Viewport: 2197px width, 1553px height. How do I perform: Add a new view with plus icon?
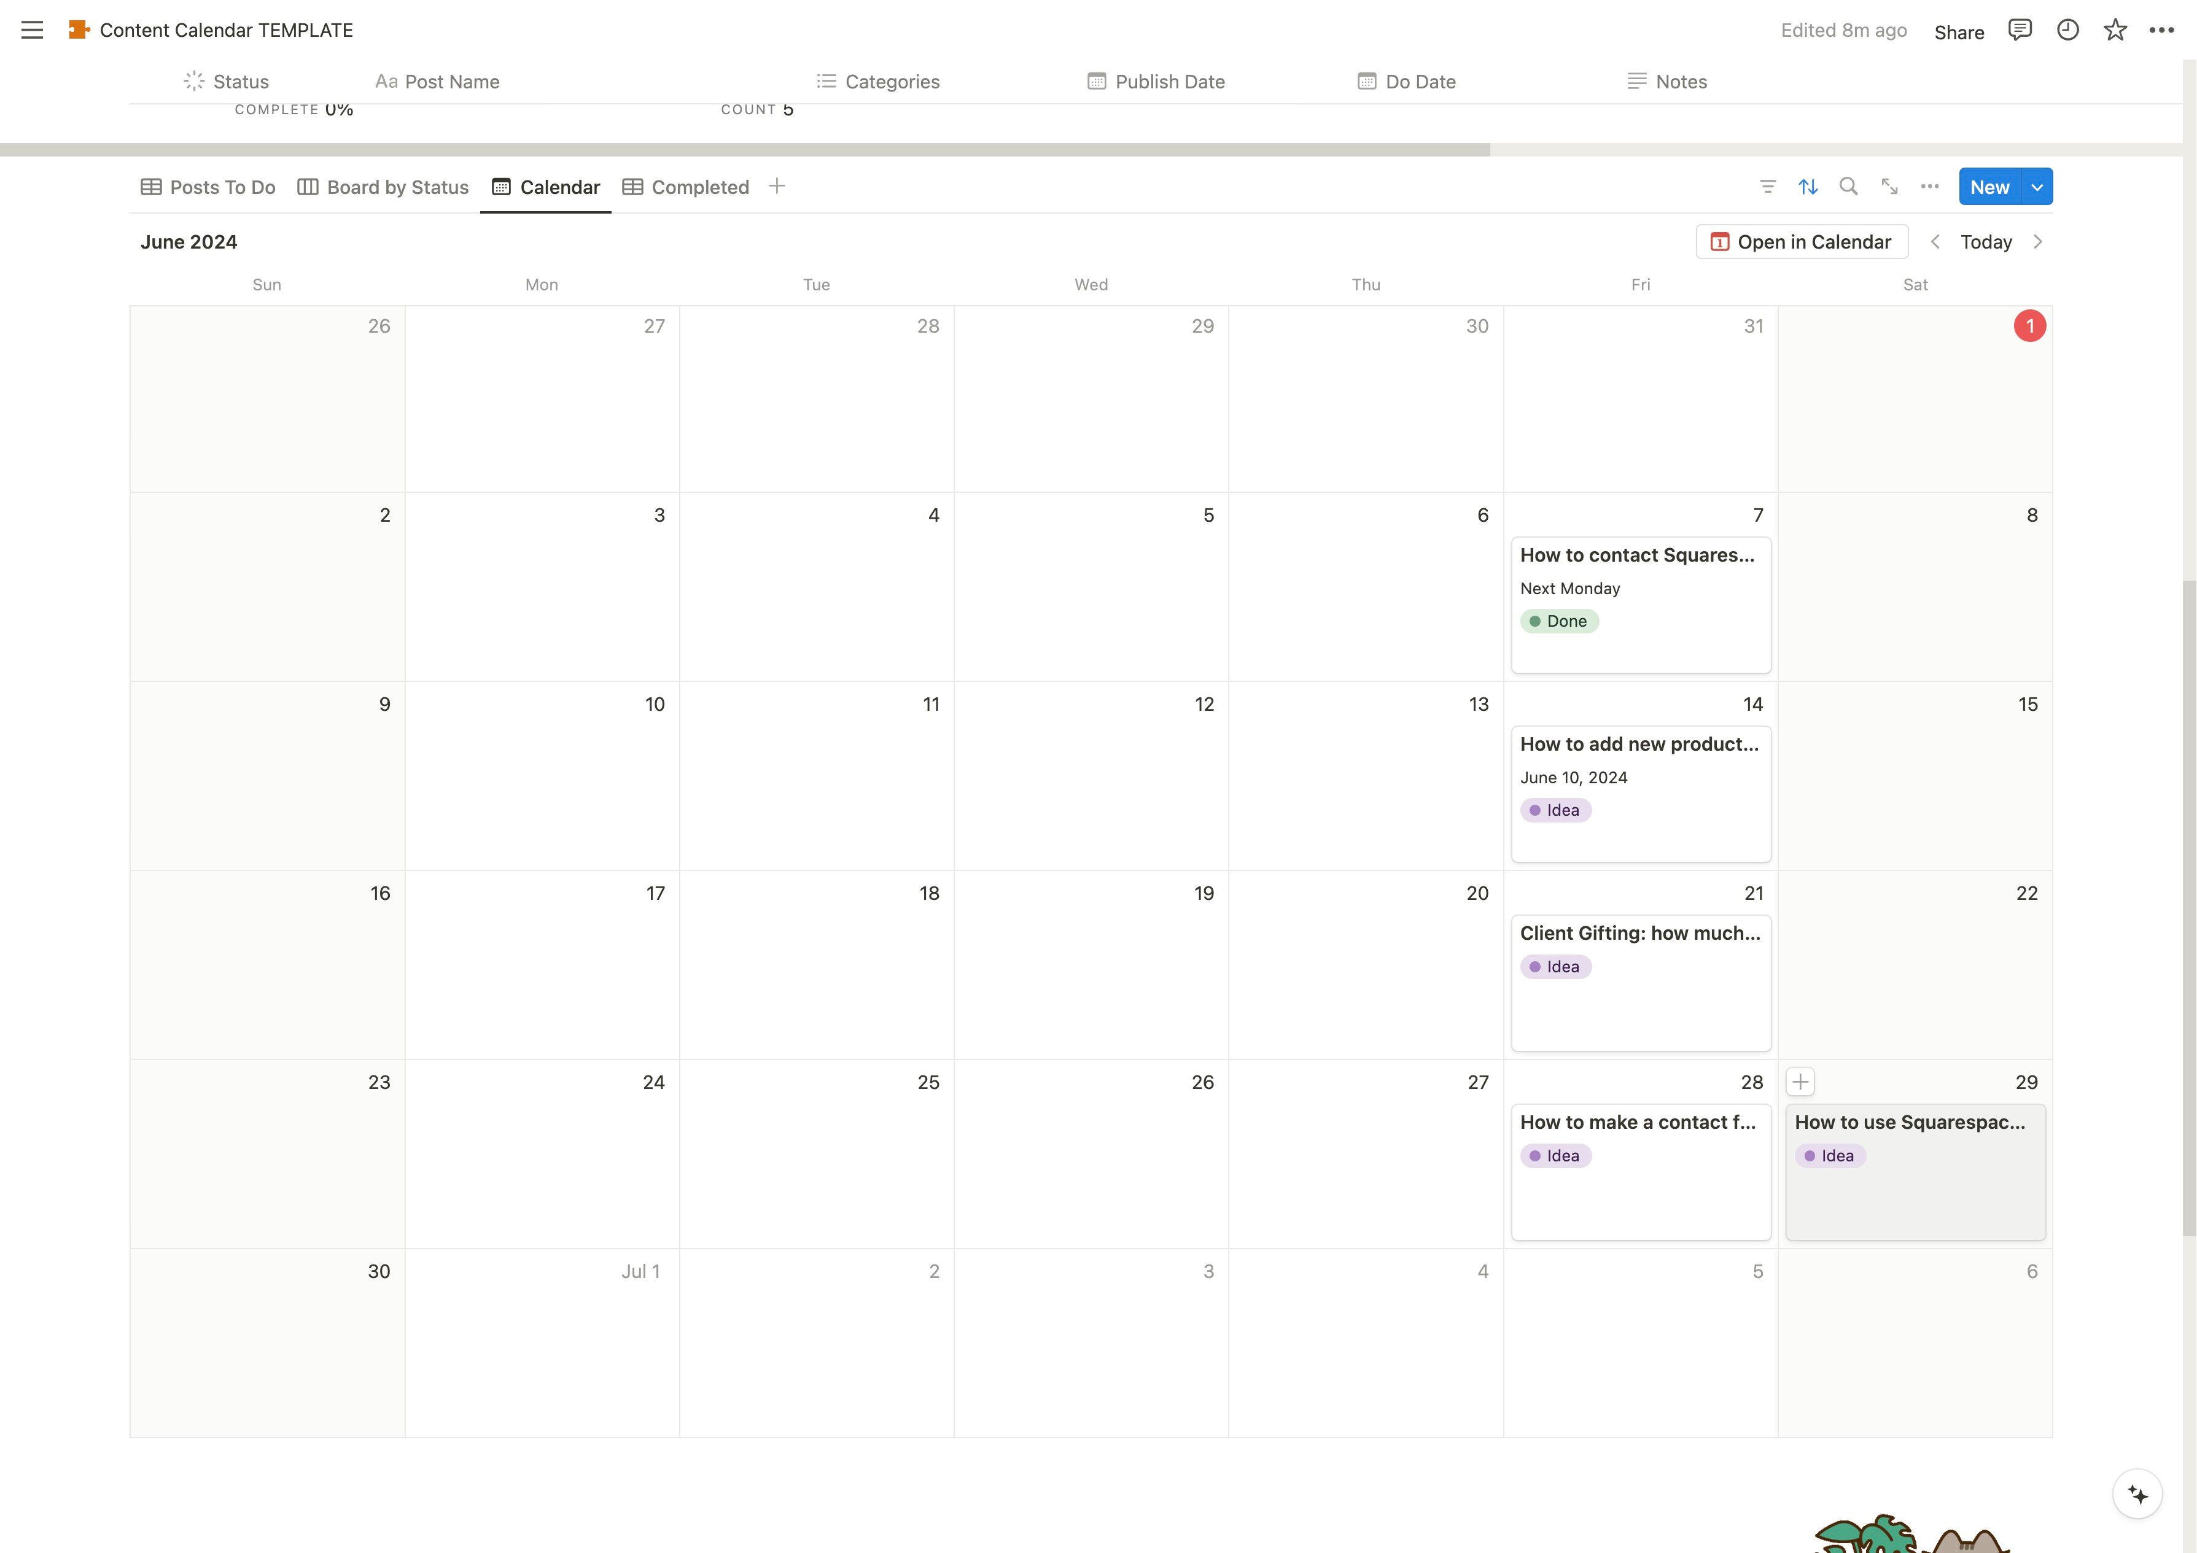tap(777, 187)
